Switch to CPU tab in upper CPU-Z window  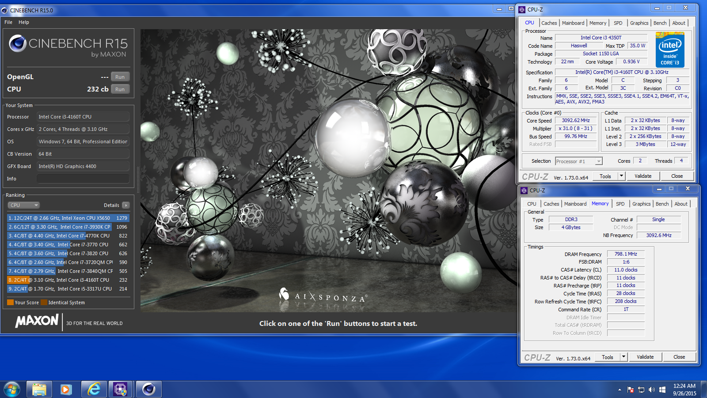(529, 23)
